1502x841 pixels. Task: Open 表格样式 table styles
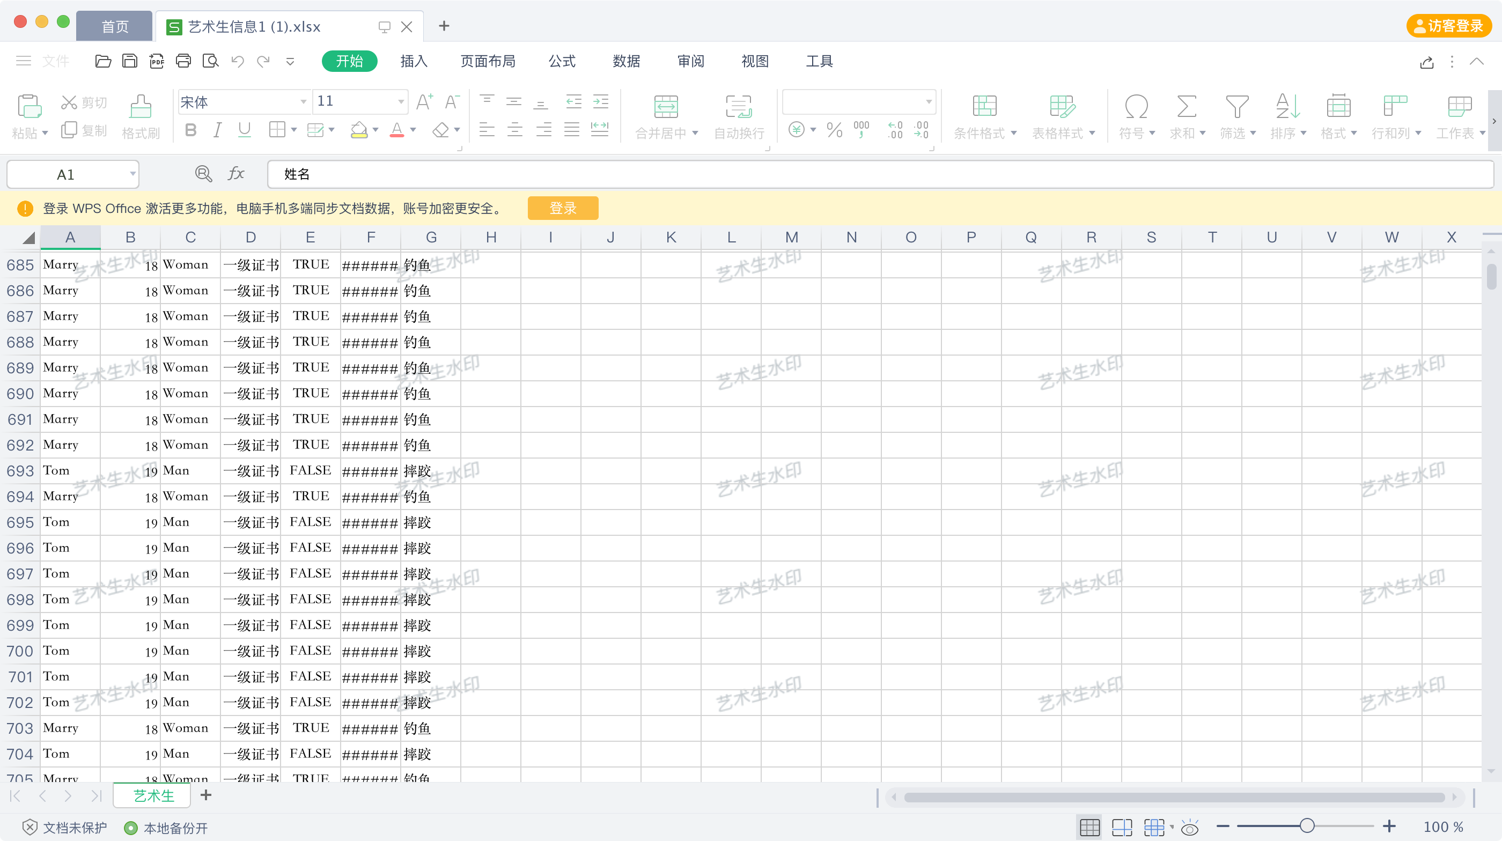pyautogui.click(x=1063, y=116)
